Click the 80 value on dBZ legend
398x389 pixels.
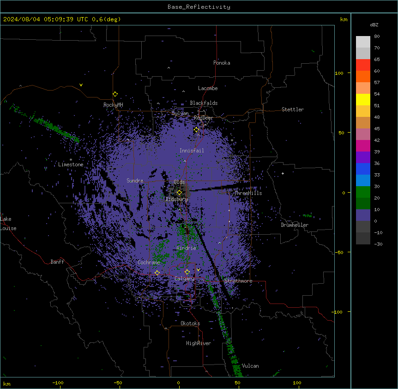pyautogui.click(x=377, y=36)
